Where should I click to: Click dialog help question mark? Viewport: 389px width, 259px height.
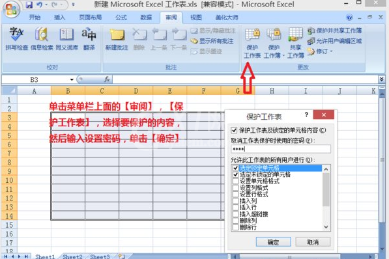(x=306, y=115)
